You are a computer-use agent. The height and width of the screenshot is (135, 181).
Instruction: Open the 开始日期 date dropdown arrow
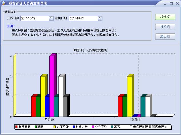tap(51, 18)
